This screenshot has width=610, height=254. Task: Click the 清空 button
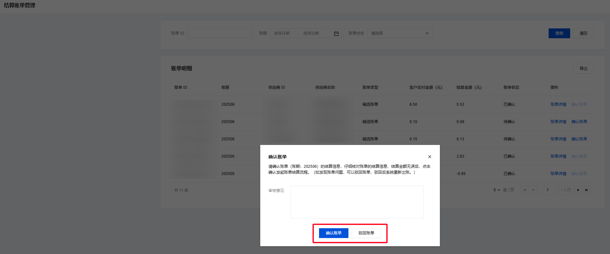(x=583, y=33)
